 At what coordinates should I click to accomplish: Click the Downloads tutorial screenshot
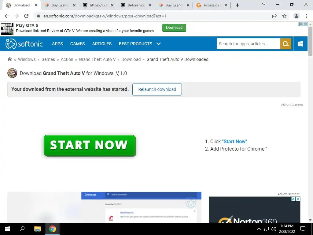point(104,207)
